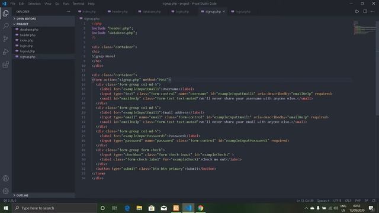The image size is (379, 213).
Task: Open Run and Debug view
Action: click(5, 51)
